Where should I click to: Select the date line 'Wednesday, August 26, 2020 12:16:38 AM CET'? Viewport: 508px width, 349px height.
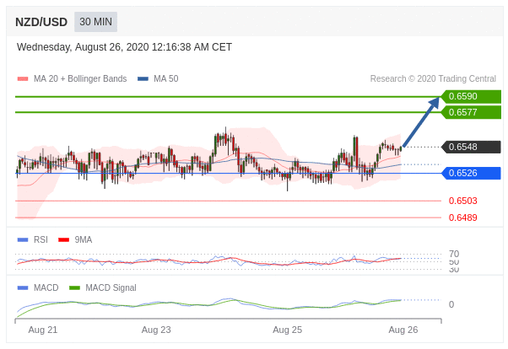pos(124,47)
